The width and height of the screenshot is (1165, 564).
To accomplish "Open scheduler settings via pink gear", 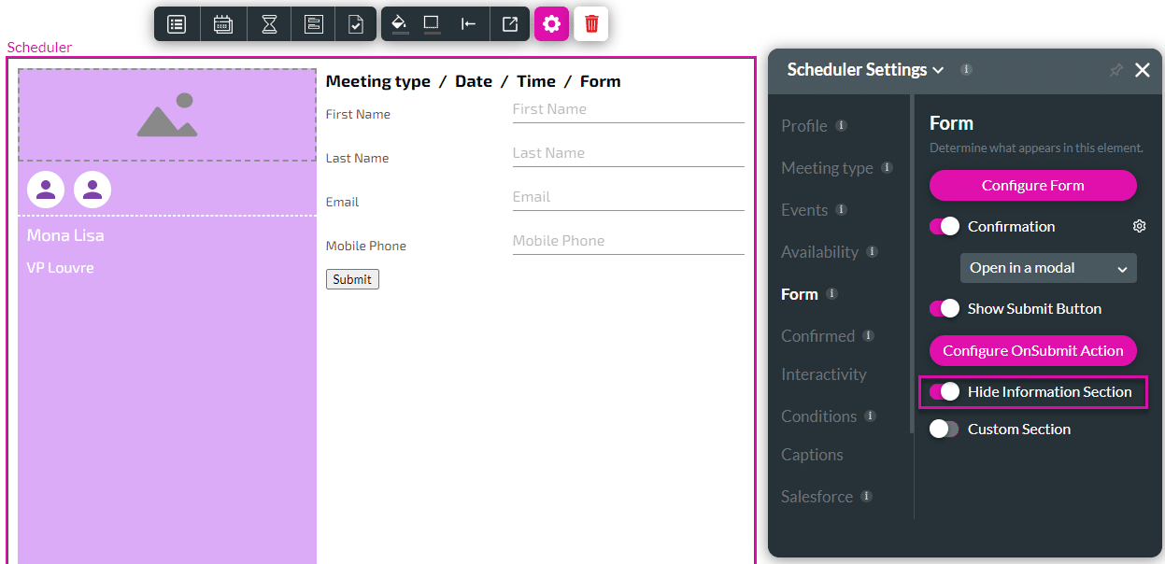I will [551, 24].
